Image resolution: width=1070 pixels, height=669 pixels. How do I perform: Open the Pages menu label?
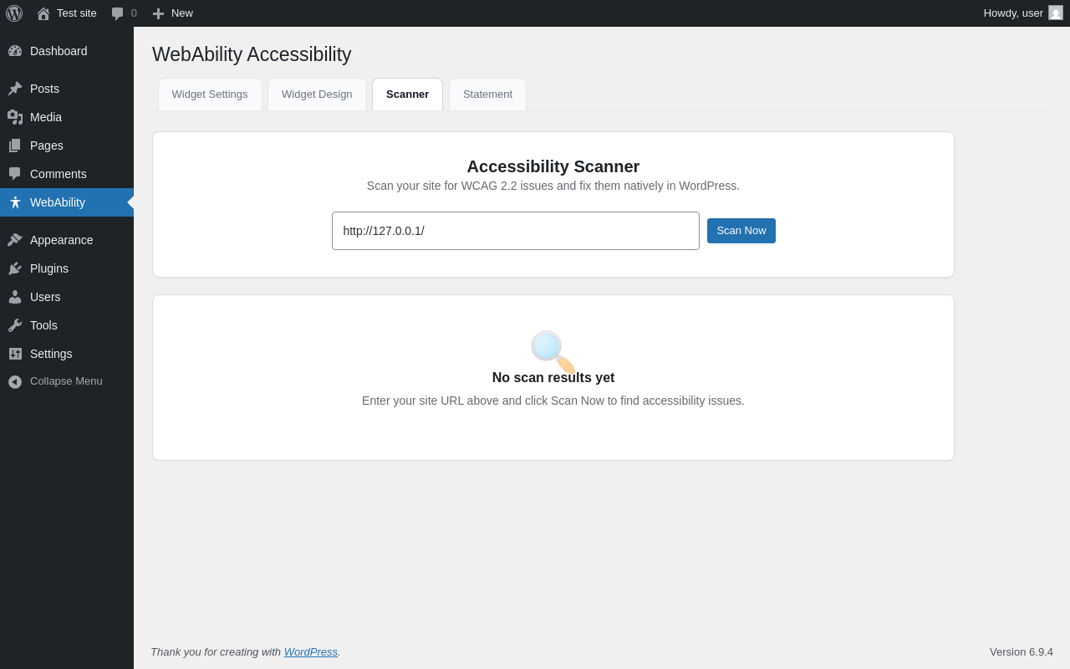(47, 146)
